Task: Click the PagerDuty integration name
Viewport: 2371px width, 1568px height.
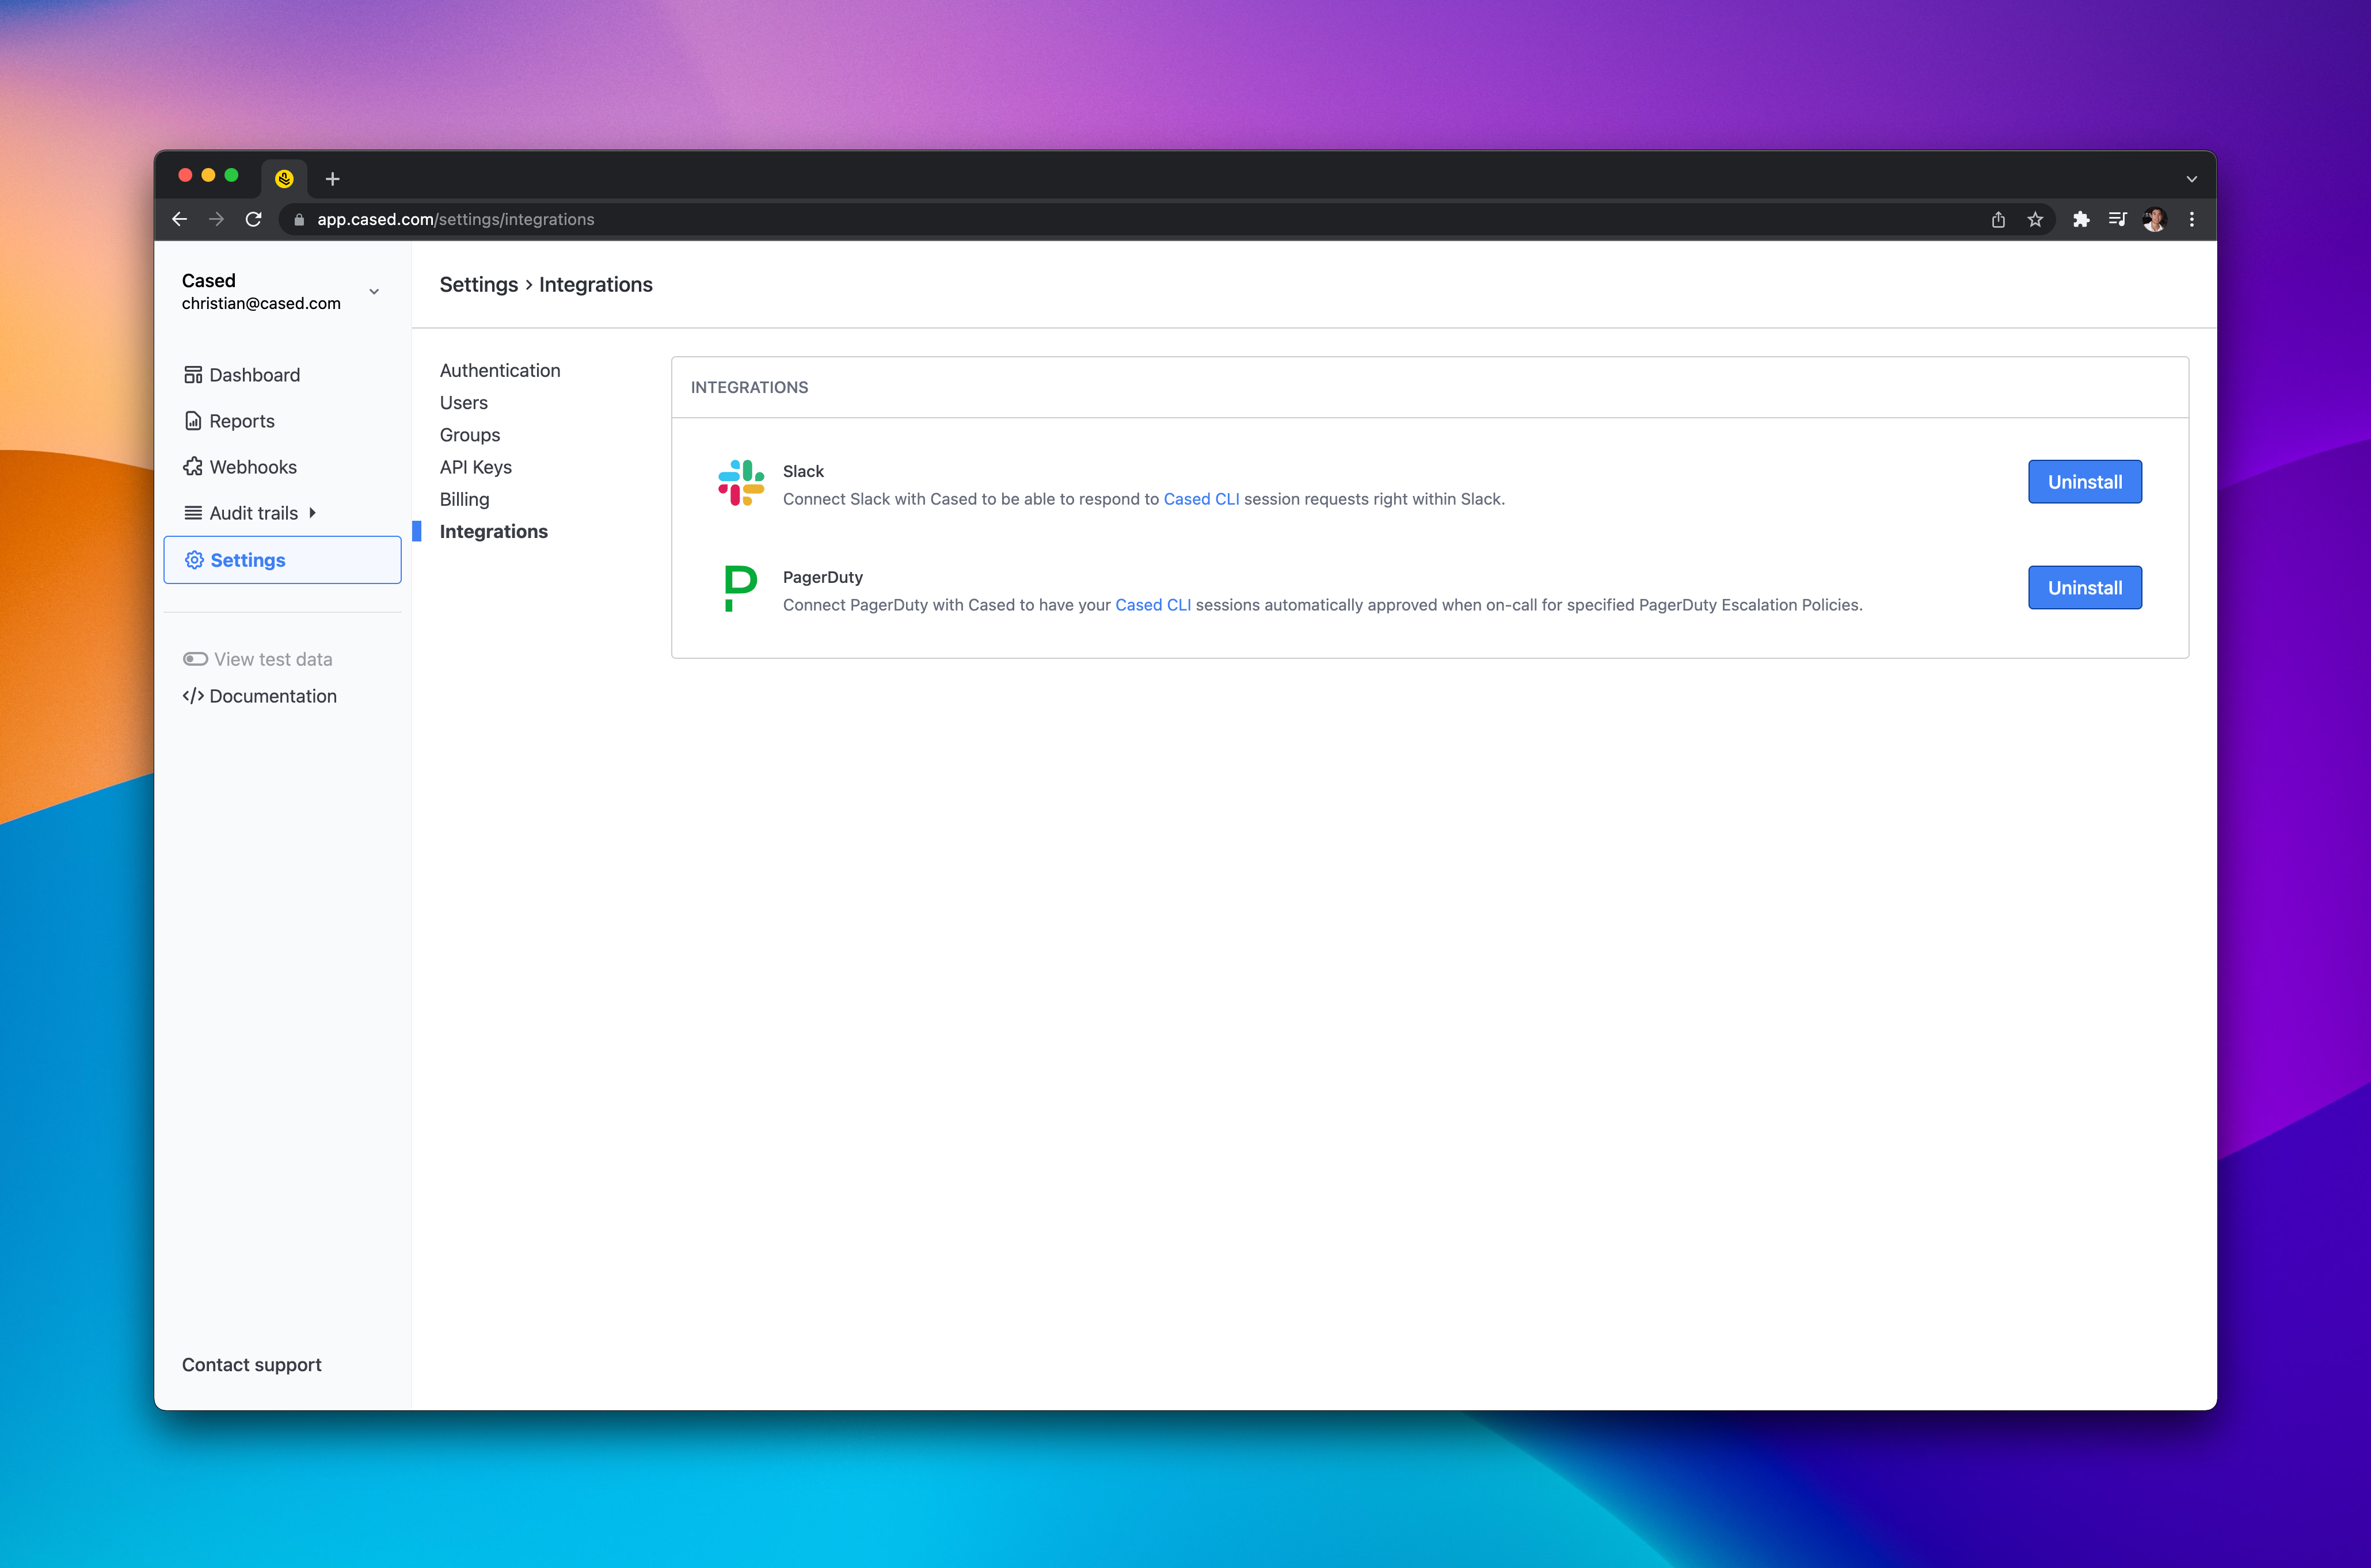Action: point(823,577)
